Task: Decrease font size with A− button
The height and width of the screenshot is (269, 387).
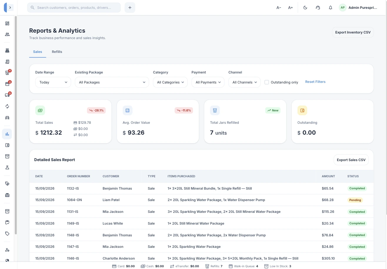Action: tap(279, 8)
